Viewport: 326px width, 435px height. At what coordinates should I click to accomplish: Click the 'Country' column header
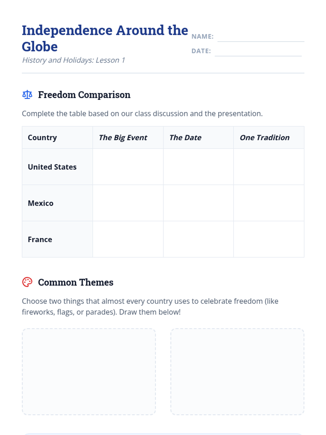pyautogui.click(x=42, y=138)
